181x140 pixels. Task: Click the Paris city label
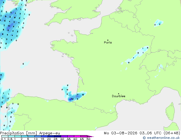pyautogui.click(x=108, y=42)
